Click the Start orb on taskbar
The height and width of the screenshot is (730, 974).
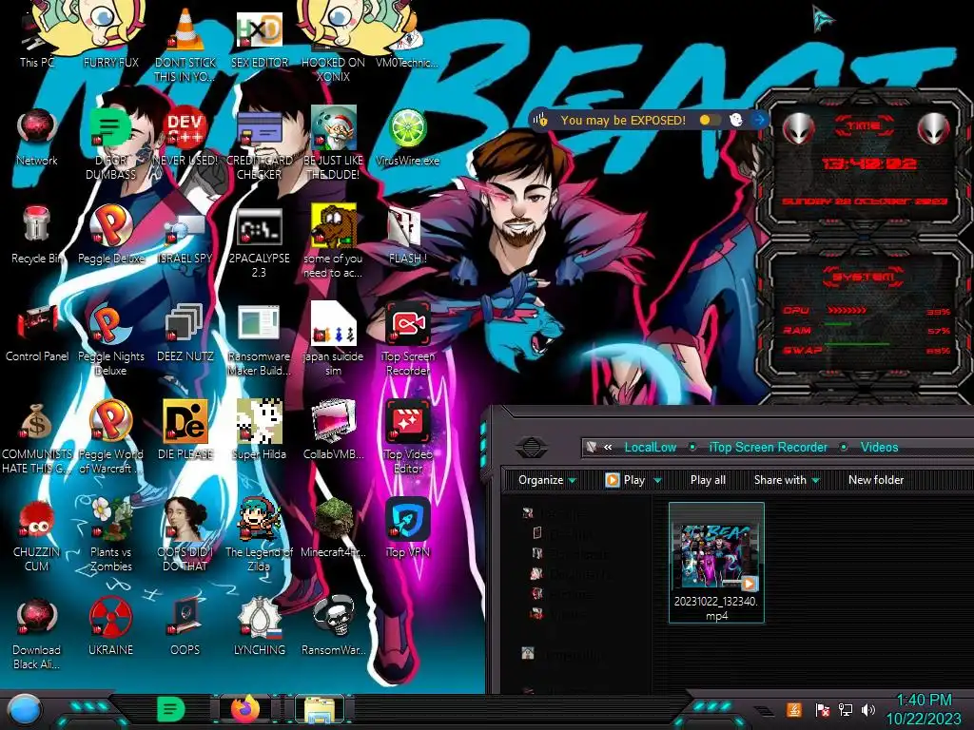(x=23, y=710)
